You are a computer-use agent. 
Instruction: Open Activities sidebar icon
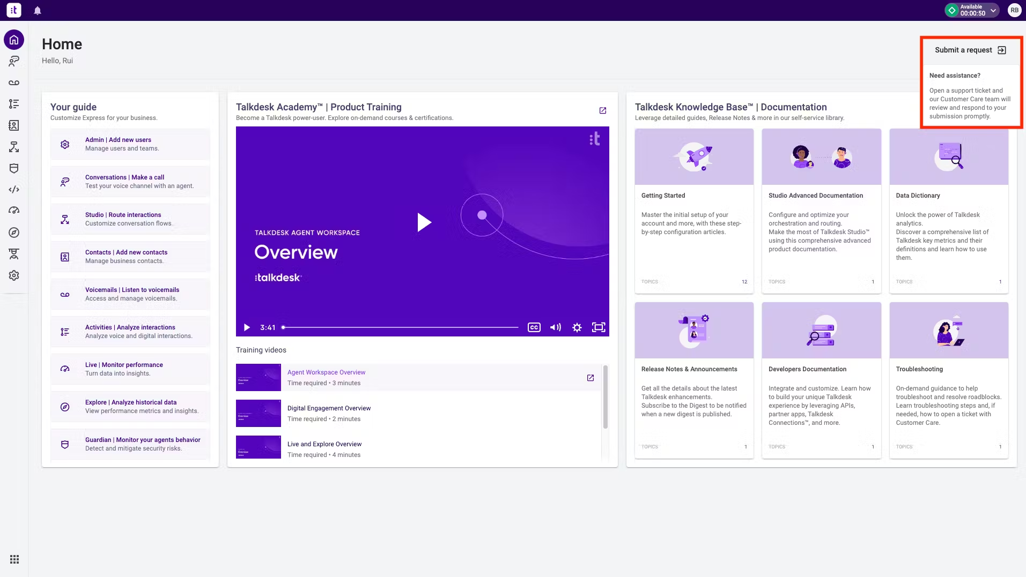click(x=14, y=104)
